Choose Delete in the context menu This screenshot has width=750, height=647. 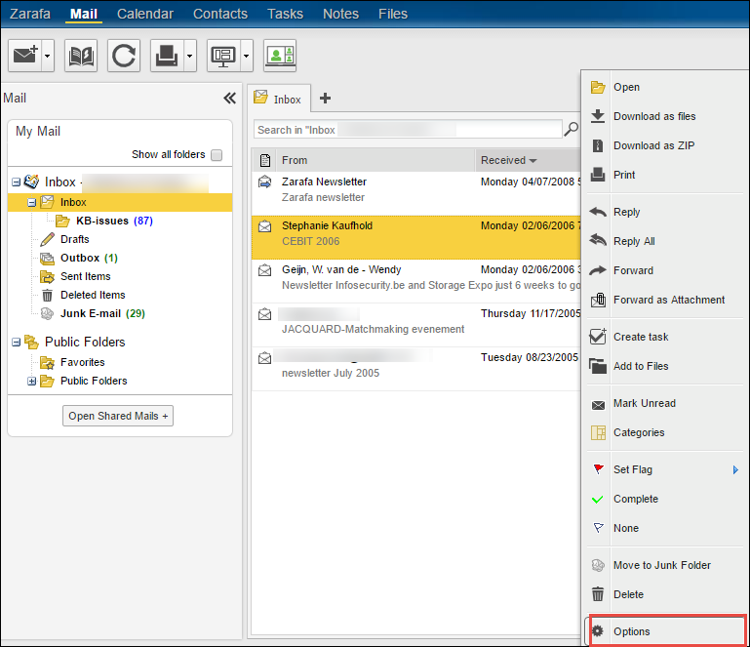point(665,594)
